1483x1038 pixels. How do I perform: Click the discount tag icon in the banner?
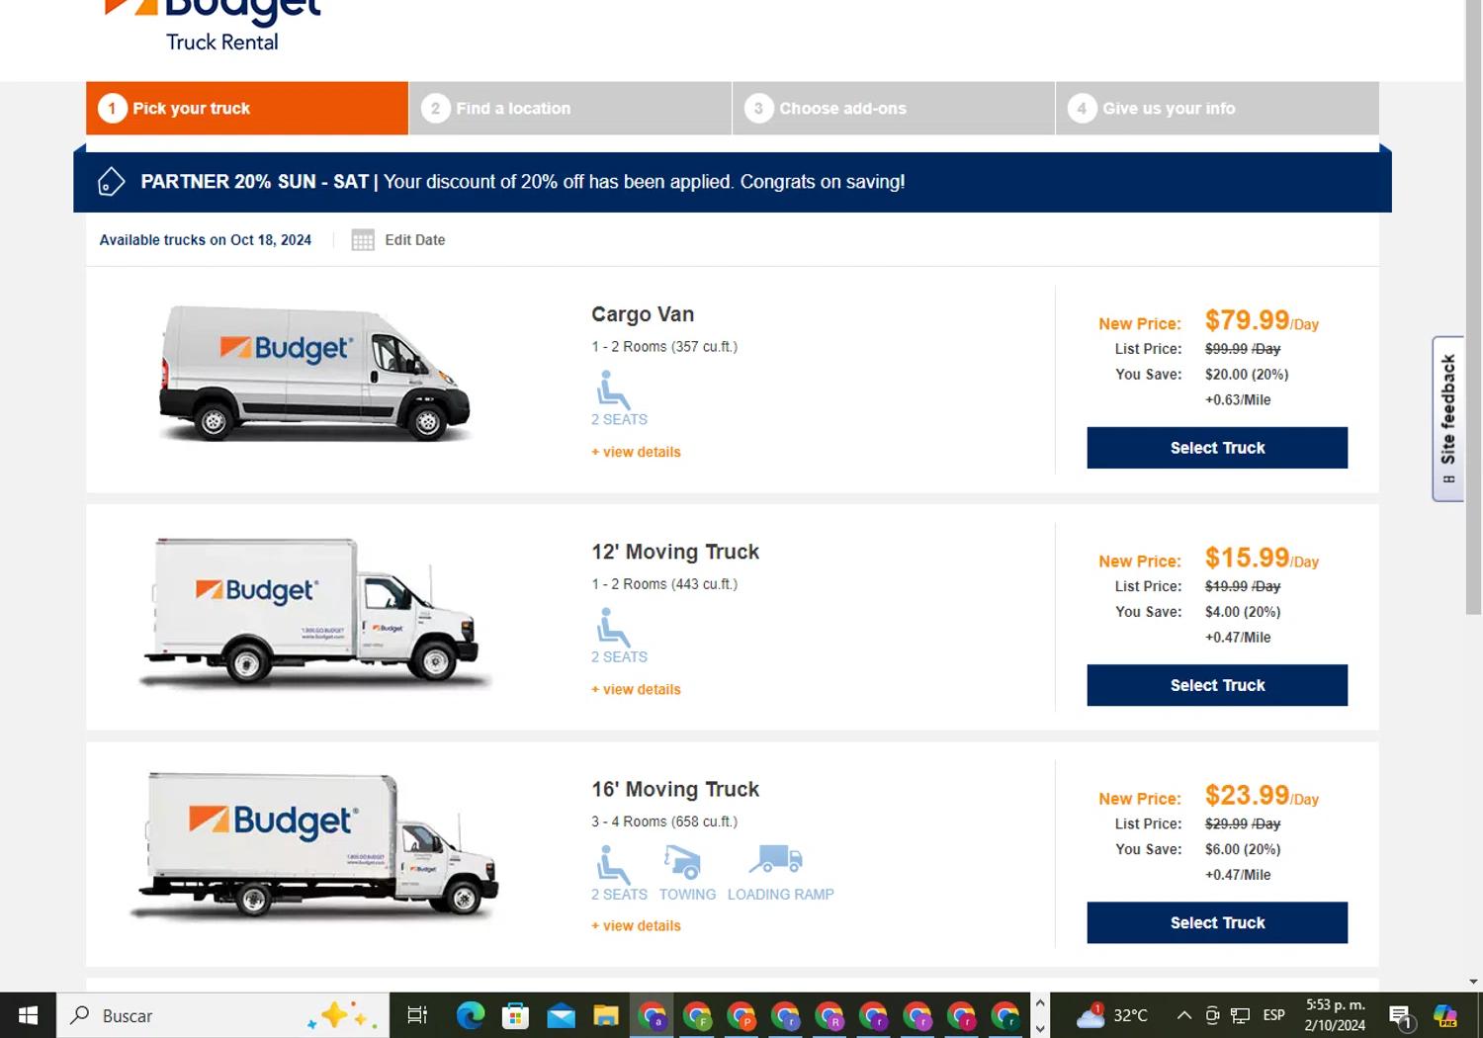(111, 182)
